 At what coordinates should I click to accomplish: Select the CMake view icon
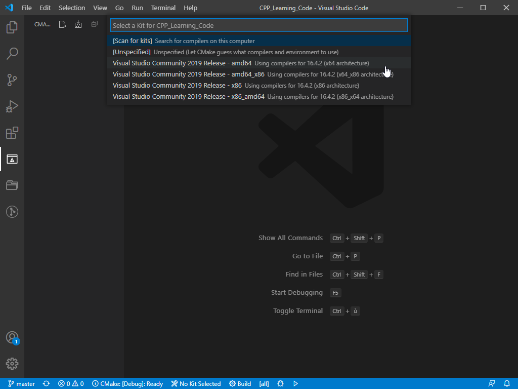12,159
